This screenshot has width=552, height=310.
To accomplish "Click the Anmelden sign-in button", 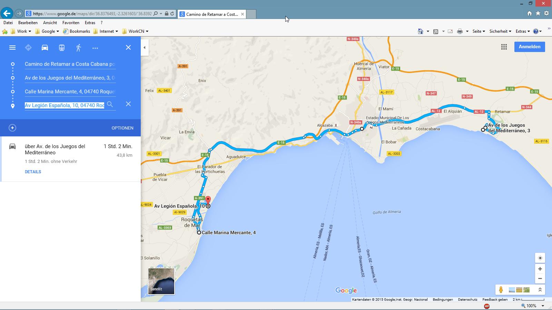I will [530, 47].
